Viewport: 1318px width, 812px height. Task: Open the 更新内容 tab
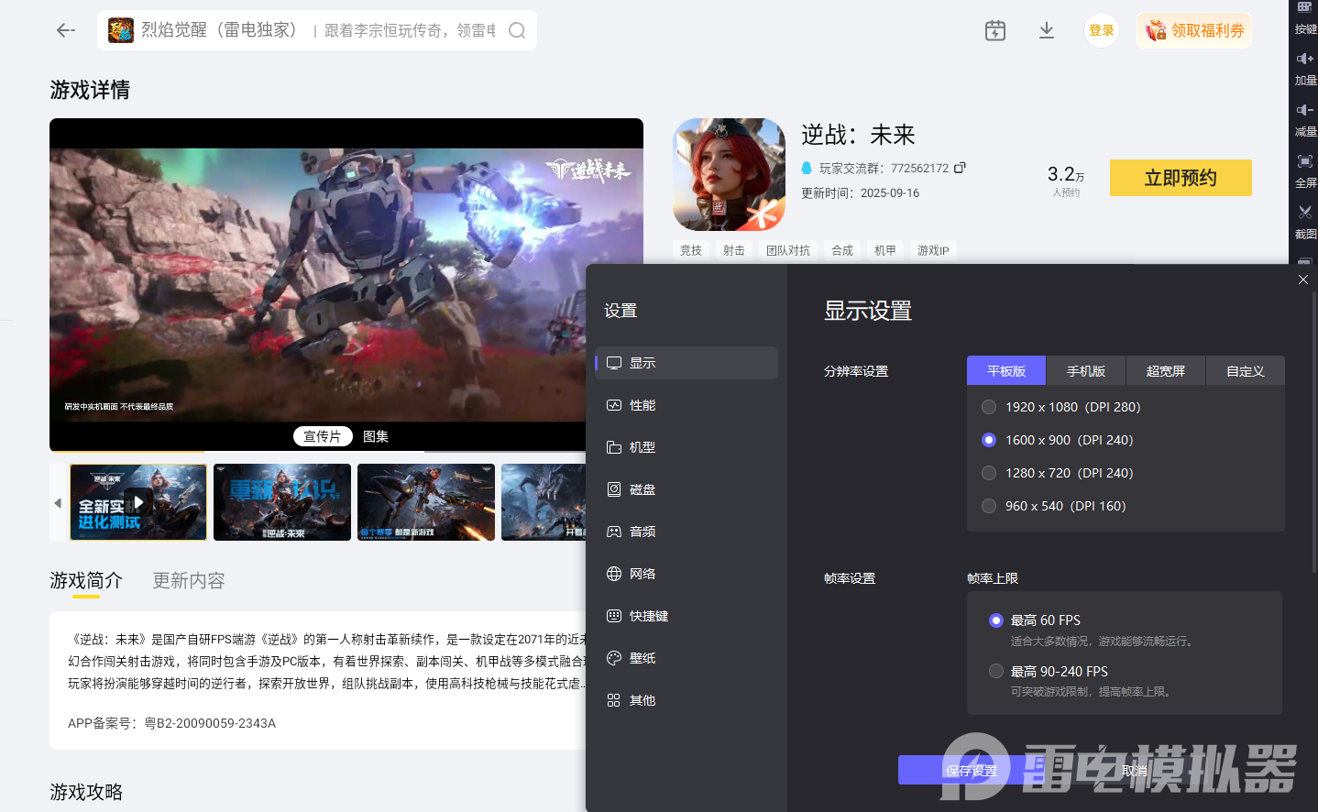tap(188, 580)
